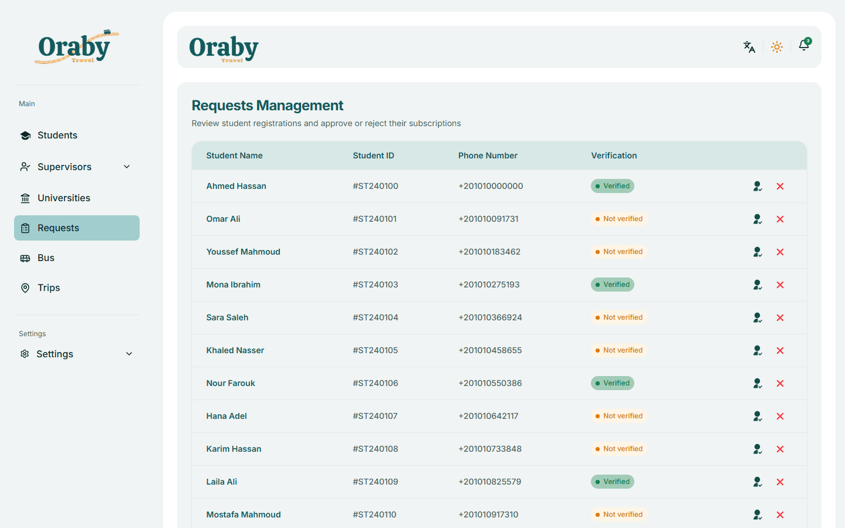Click Laila Ali's Verified badge
Viewport: 845px width, 528px height.
pyautogui.click(x=613, y=482)
